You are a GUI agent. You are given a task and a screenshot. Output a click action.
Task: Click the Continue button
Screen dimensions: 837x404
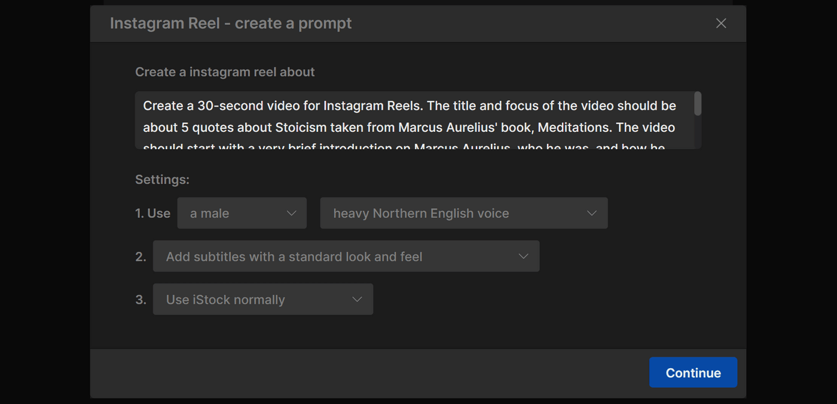[693, 372]
